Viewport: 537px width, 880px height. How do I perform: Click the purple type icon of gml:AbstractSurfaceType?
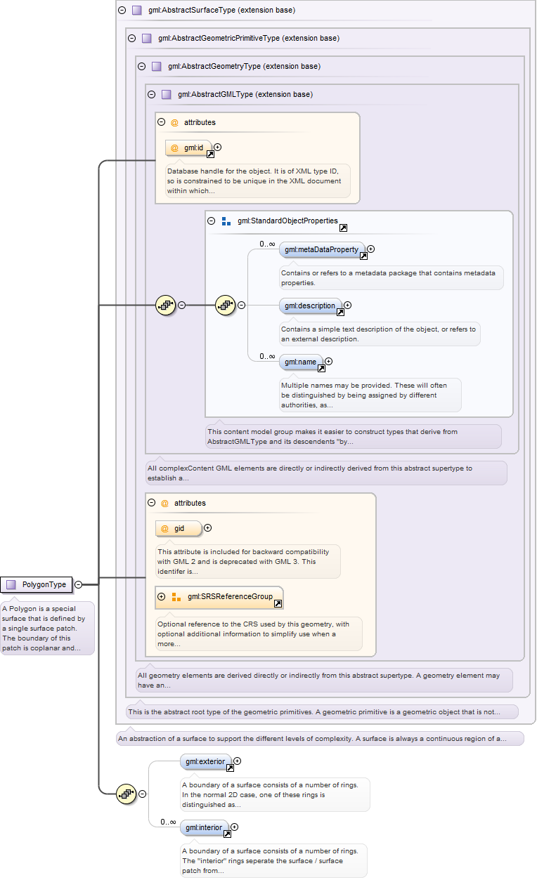(x=136, y=11)
